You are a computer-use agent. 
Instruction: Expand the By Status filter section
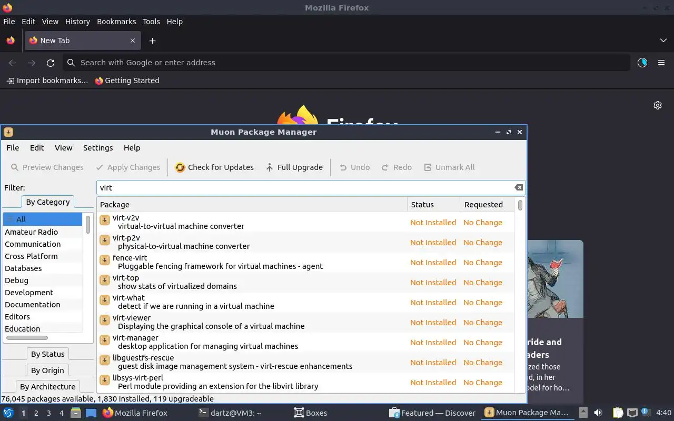(47, 354)
